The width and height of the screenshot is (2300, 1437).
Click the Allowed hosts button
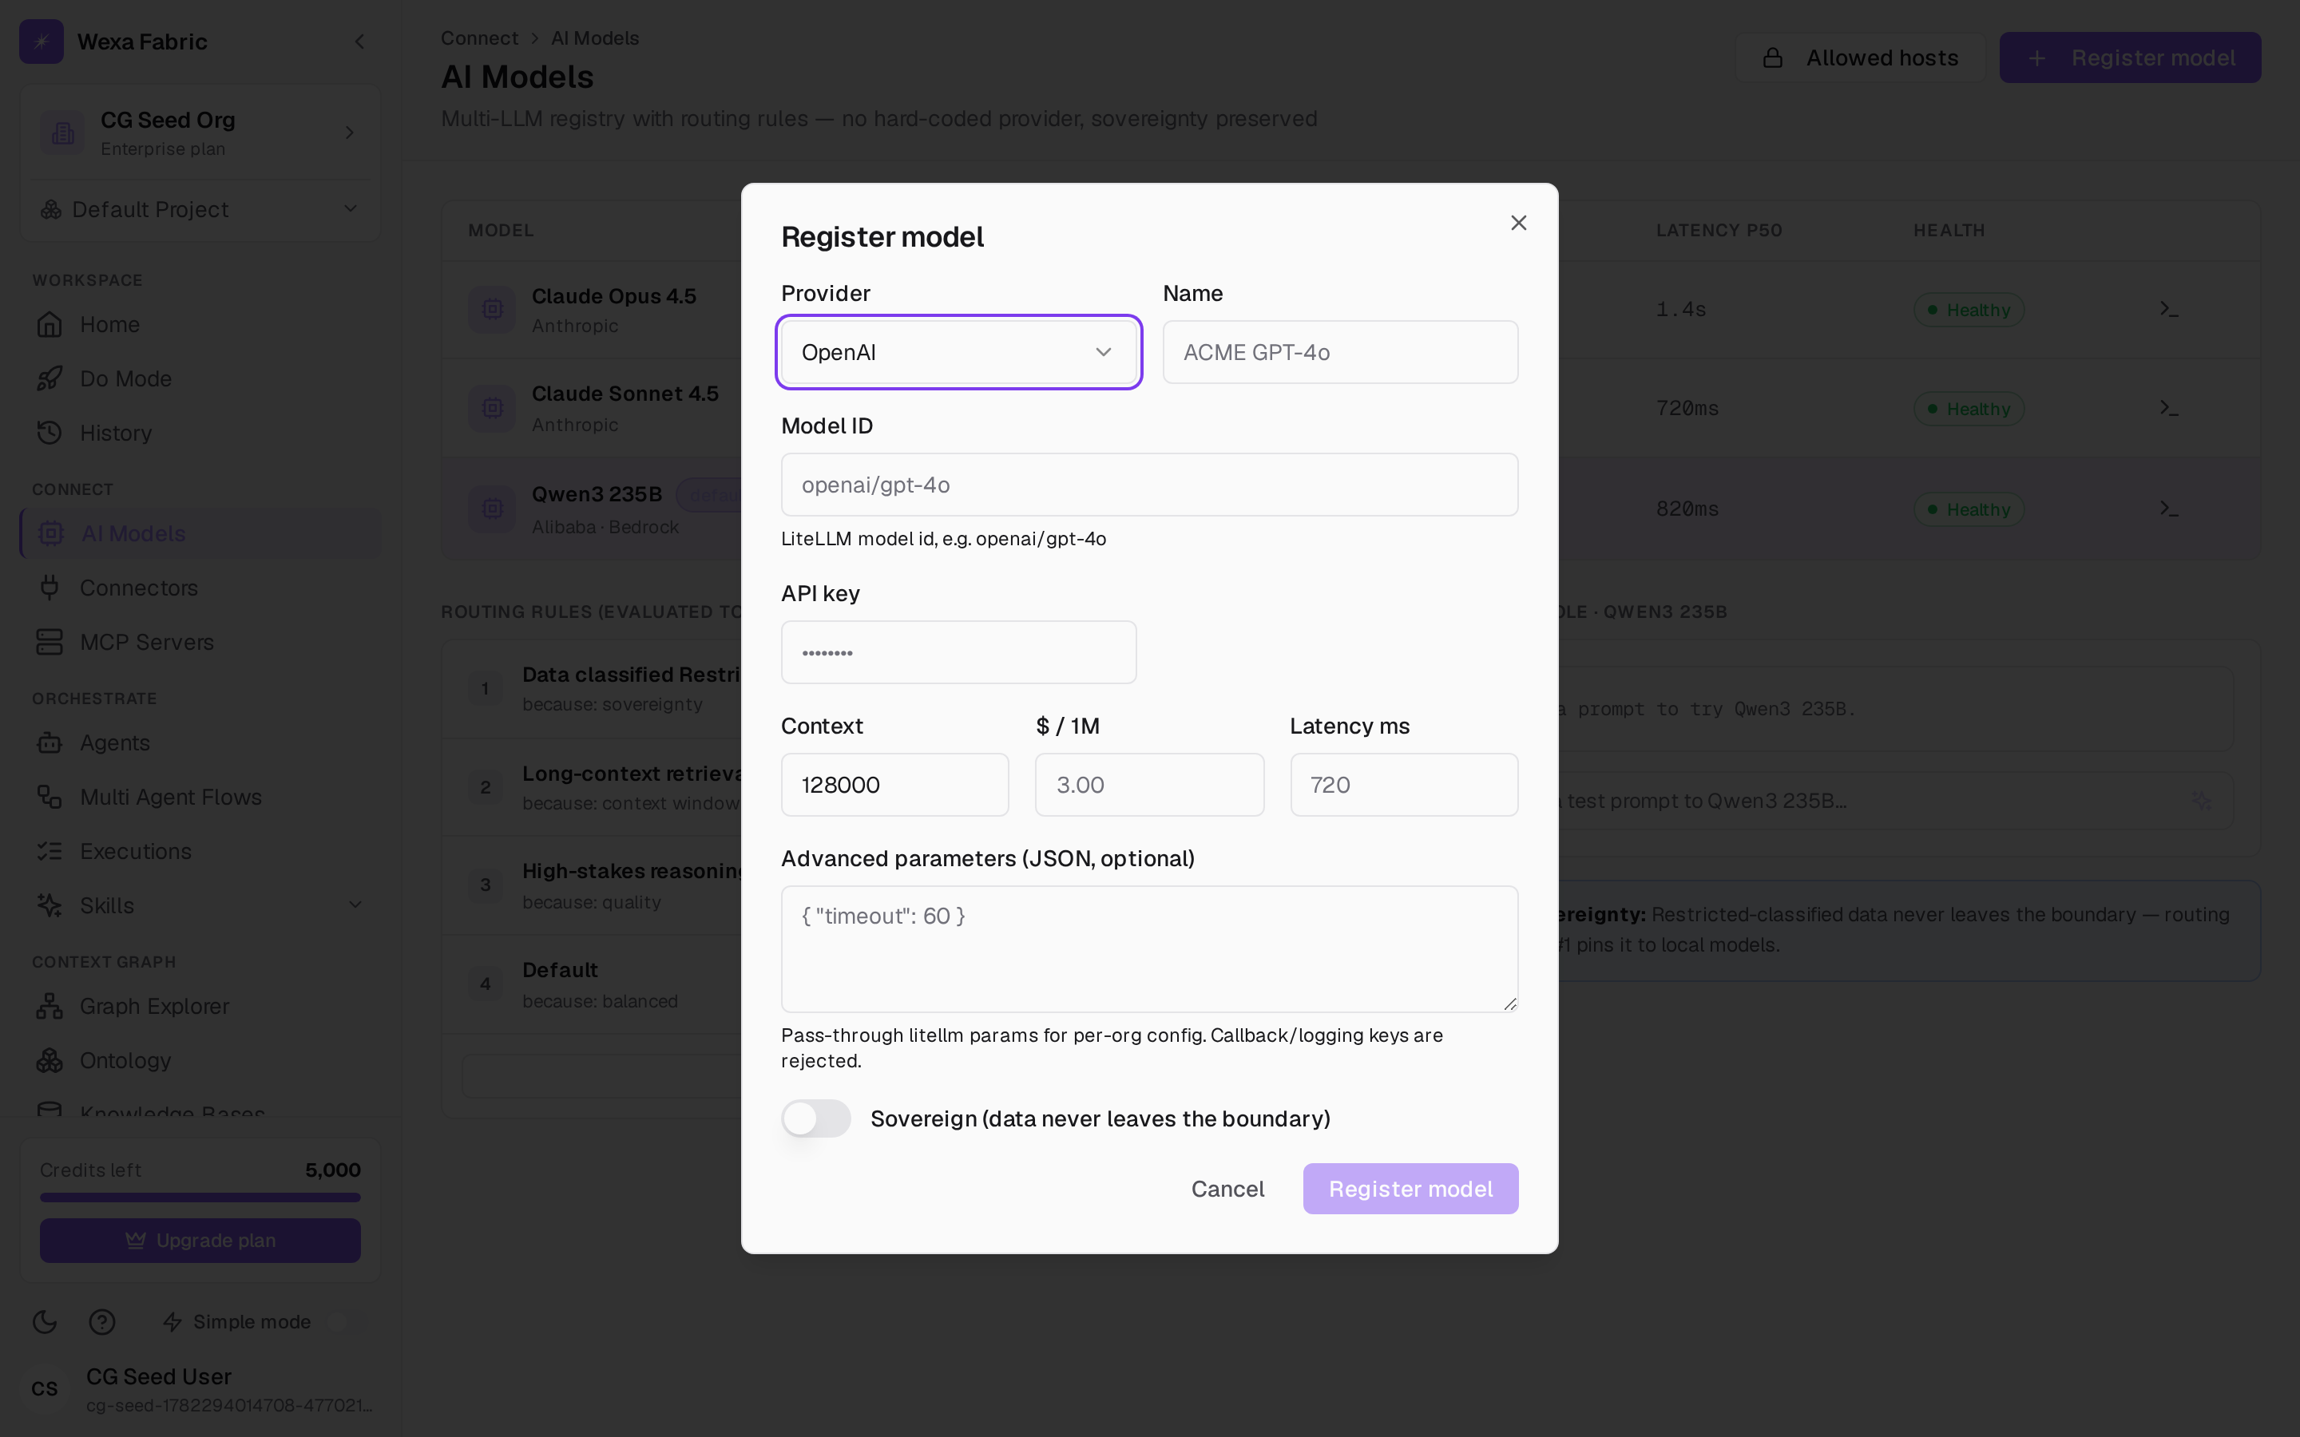click(1860, 58)
